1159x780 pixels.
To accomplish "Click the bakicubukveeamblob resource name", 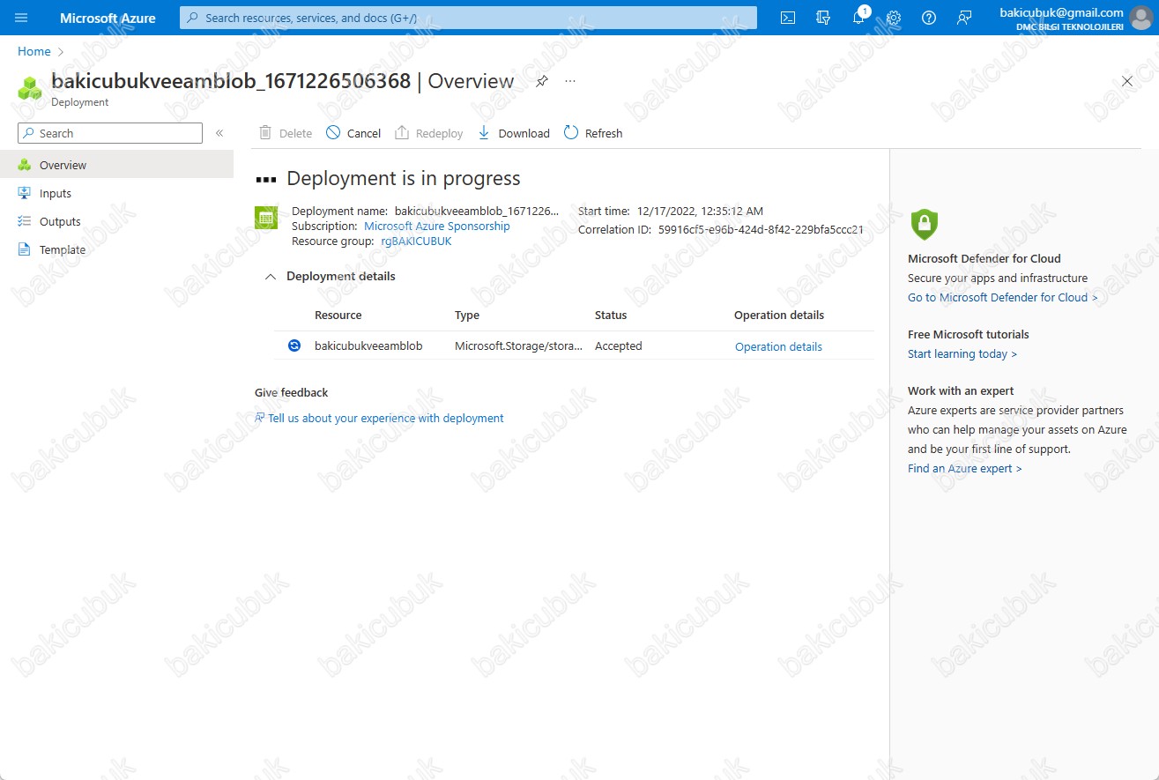I will pyautogui.click(x=368, y=345).
